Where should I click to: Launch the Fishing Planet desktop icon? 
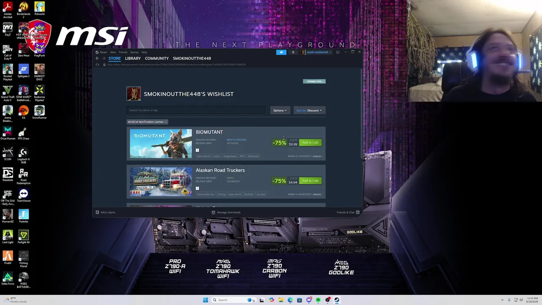23,259
